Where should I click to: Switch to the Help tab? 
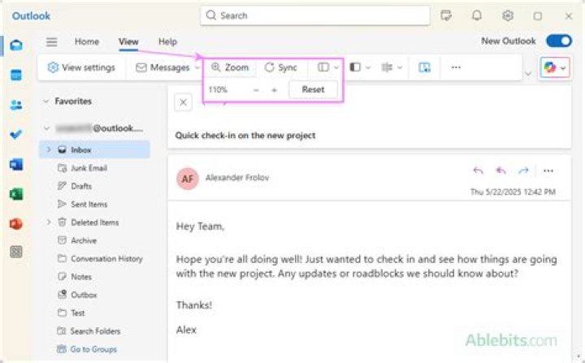click(x=168, y=41)
